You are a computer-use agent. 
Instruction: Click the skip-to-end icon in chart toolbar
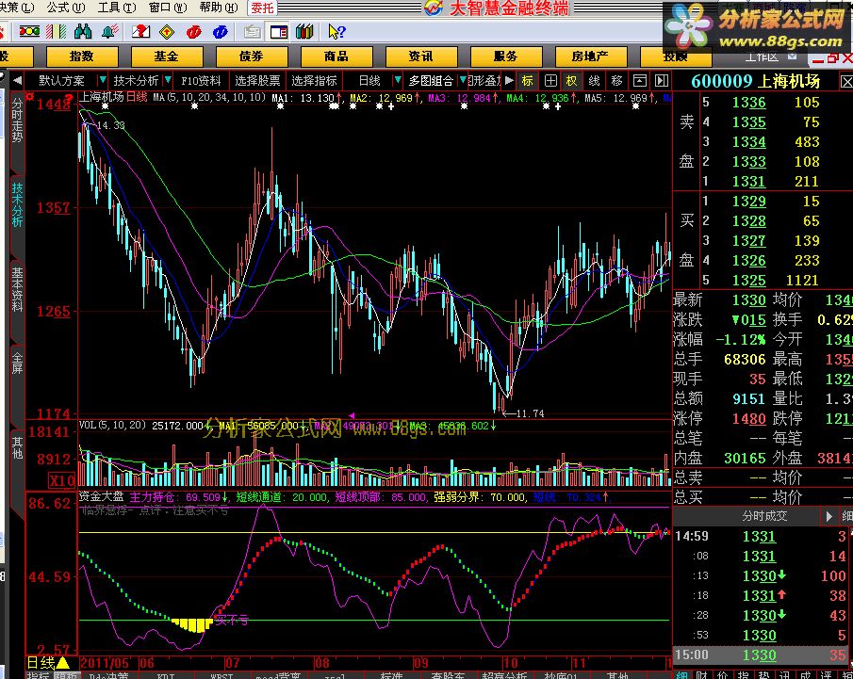point(662,81)
